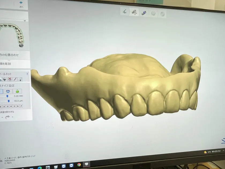Viewport: 225px width, 169px height.
Task: Open the redo history dropdown arrow
Action: click(13, 117)
